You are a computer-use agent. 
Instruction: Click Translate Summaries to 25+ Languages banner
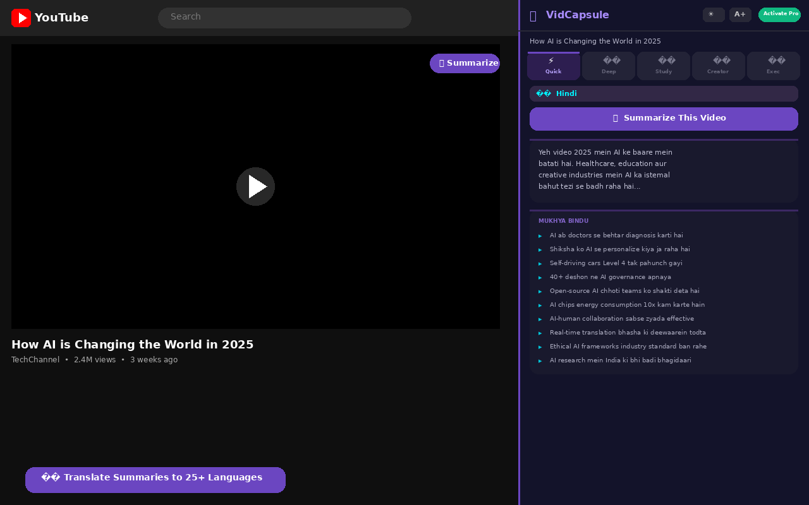pyautogui.click(x=155, y=480)
